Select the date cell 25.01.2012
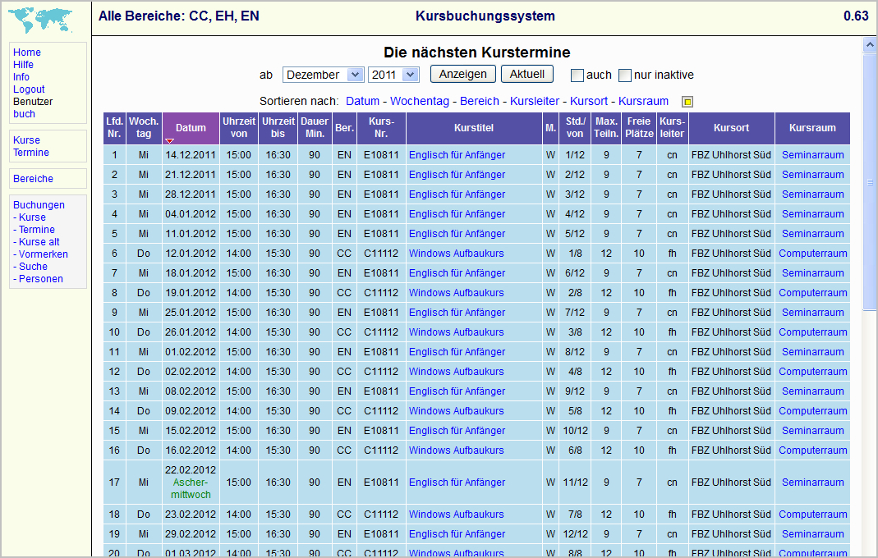Viewport: 878px width, 558px height. click(x=191, y=313)
